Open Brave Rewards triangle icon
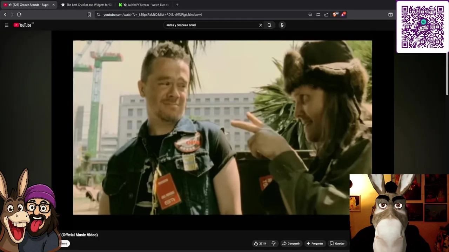Viewport: 449px width, 252px height. (343, 14)
